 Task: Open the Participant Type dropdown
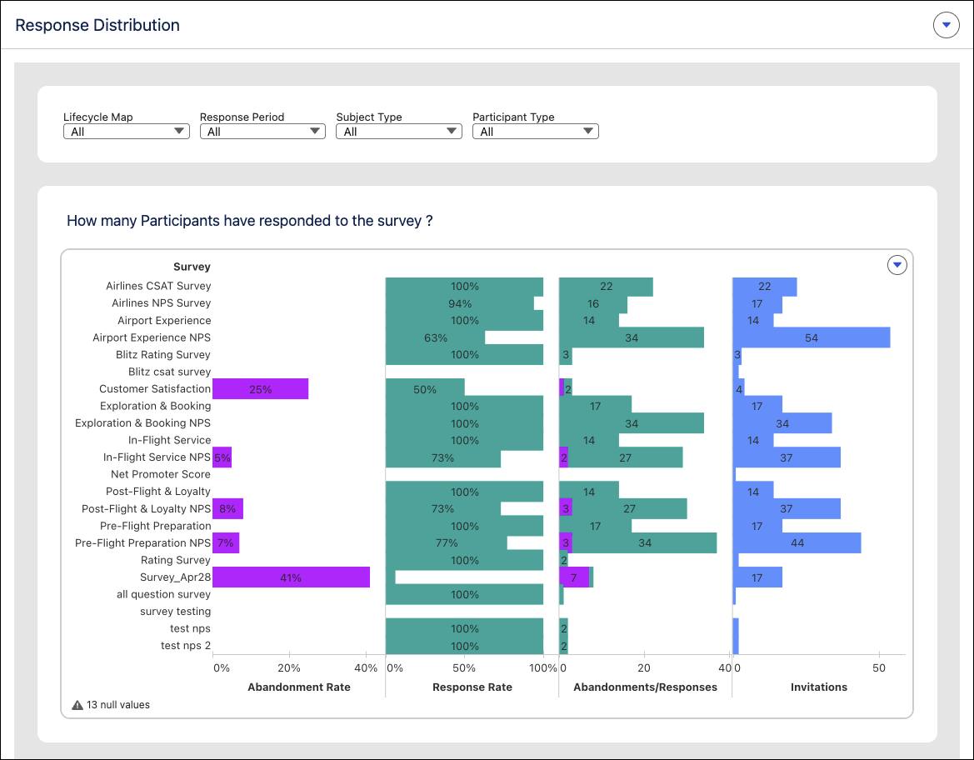536,131
